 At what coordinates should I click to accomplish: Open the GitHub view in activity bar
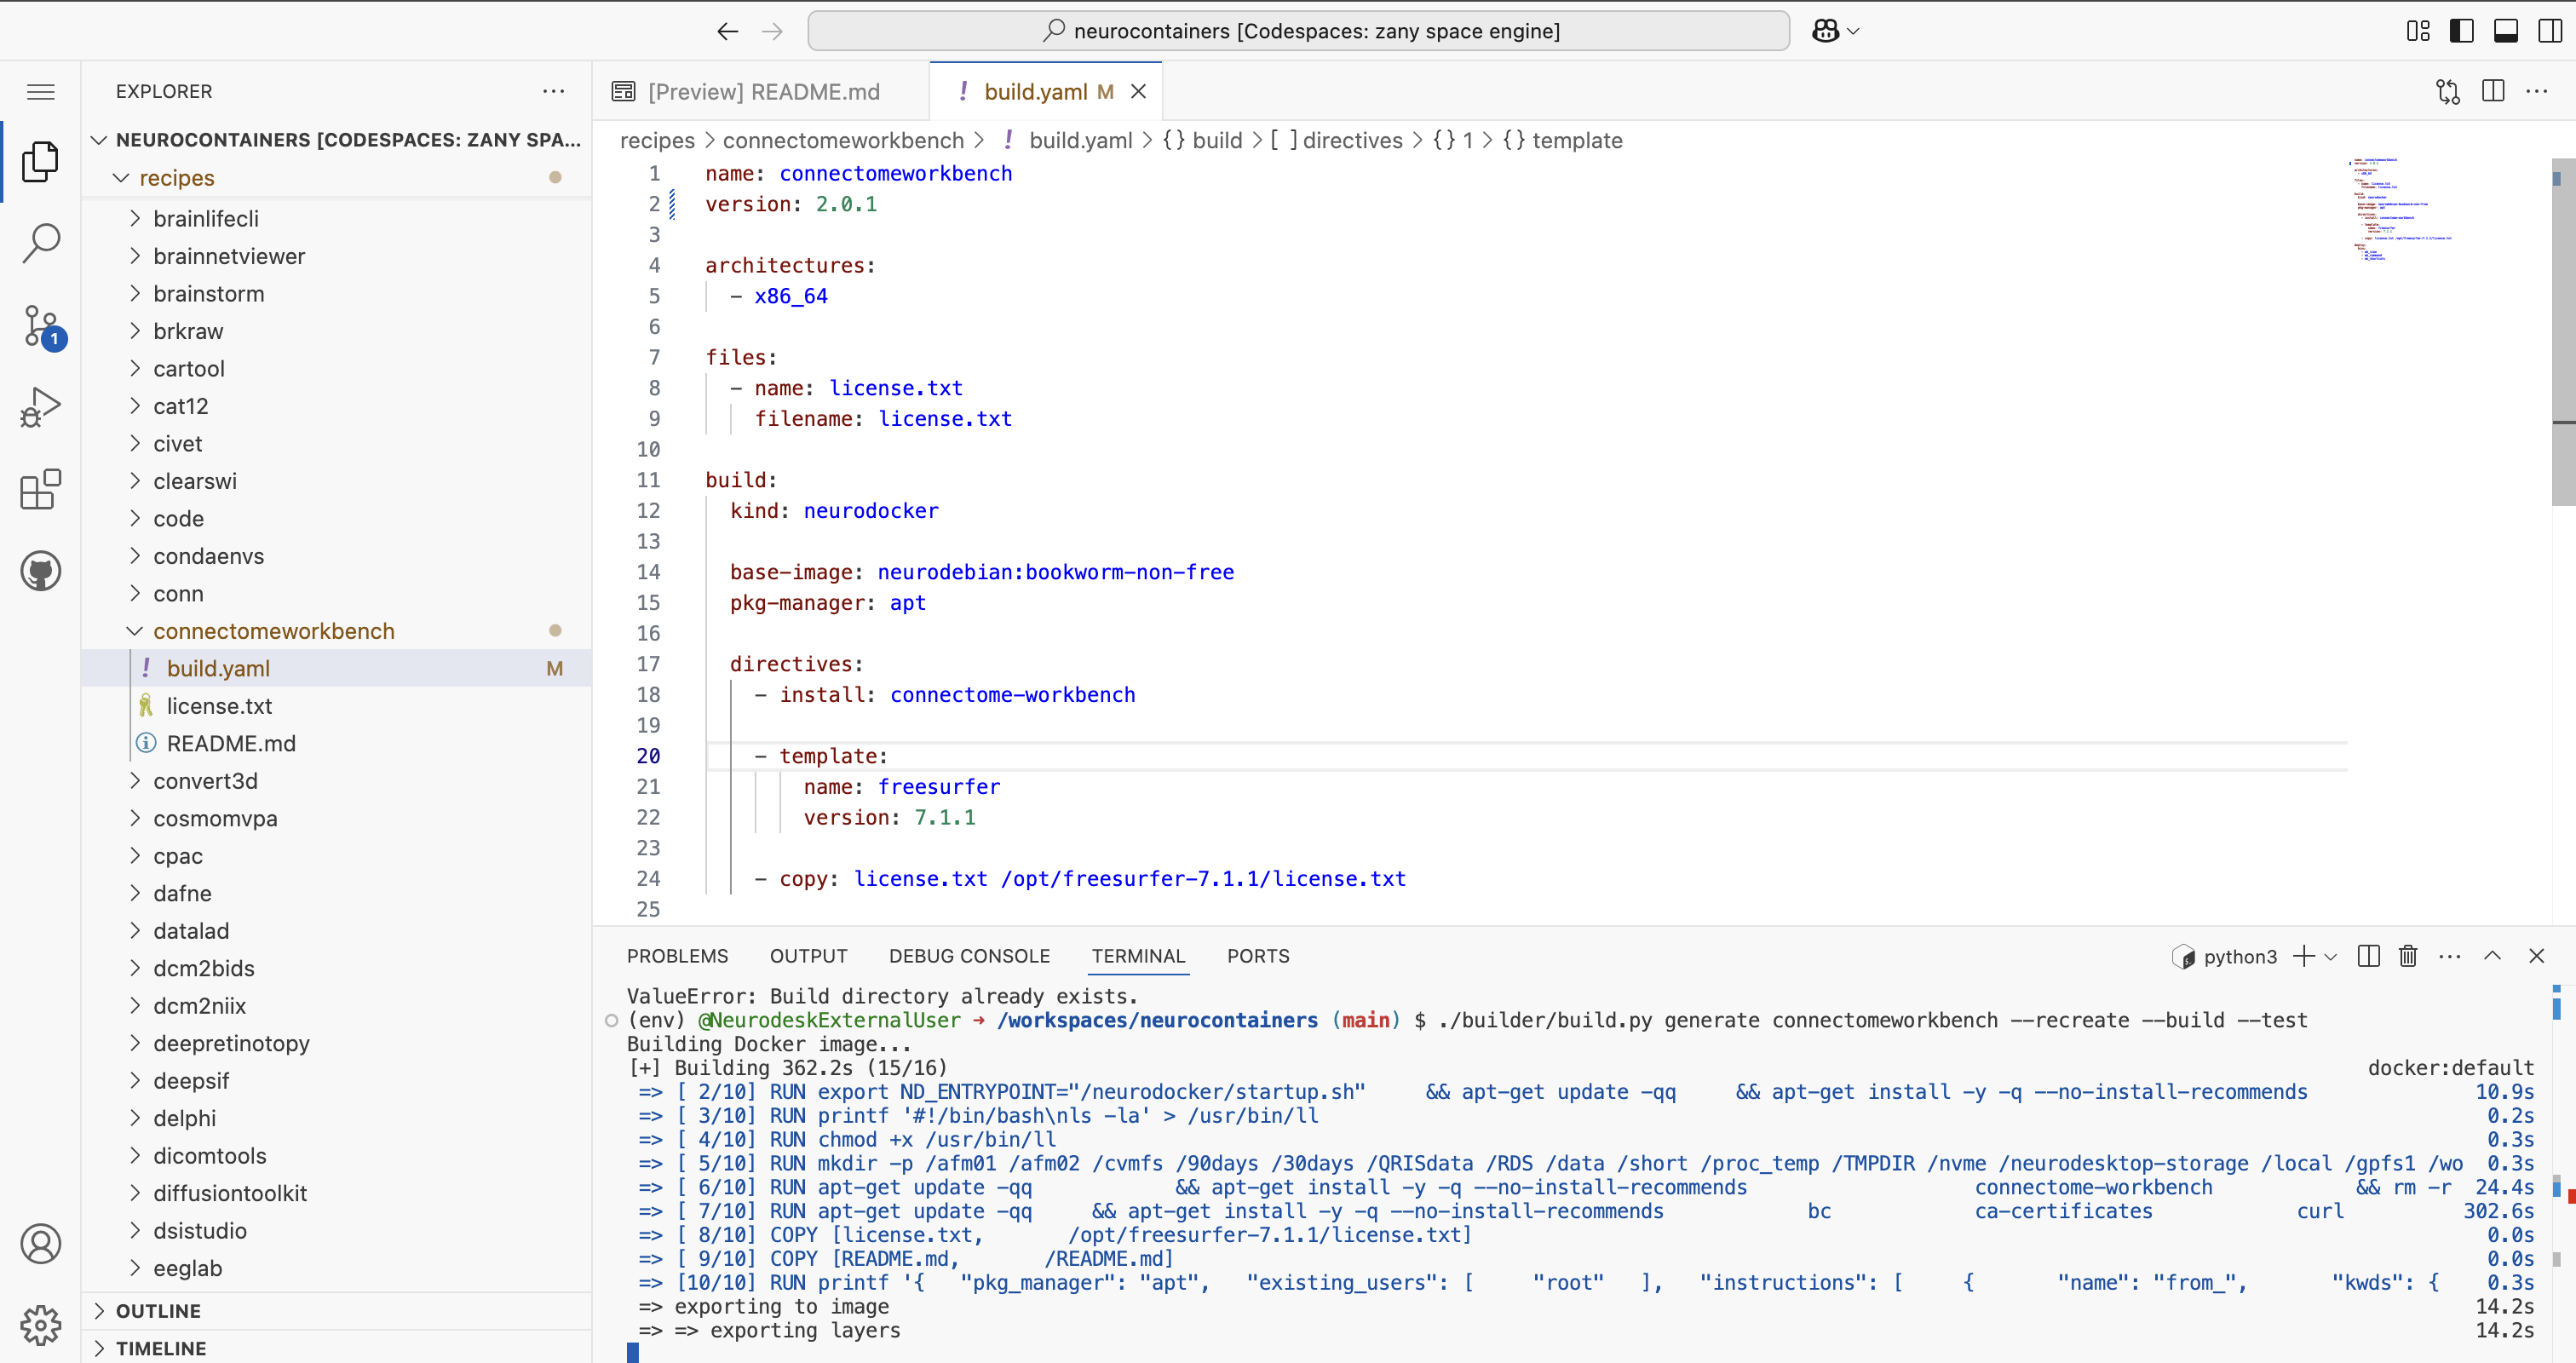[x=41, y=571]
